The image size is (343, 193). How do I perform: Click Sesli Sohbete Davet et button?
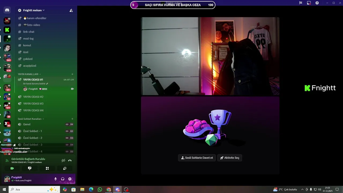click(x=197, y=158)
